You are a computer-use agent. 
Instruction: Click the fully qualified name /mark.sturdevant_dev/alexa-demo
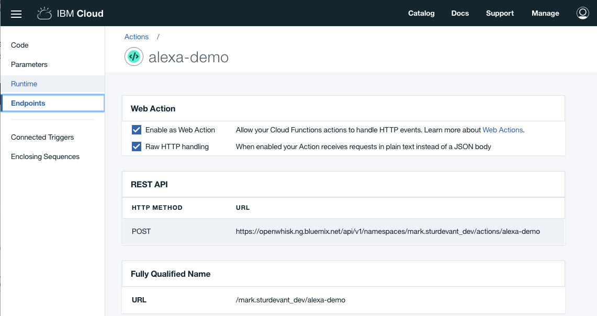pyautogui.click(x=290, y=300)
